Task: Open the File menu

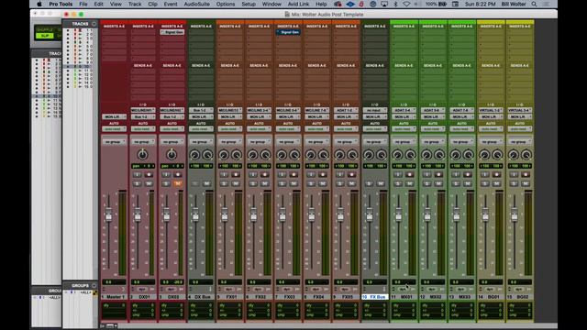Action: coord(83,4)
